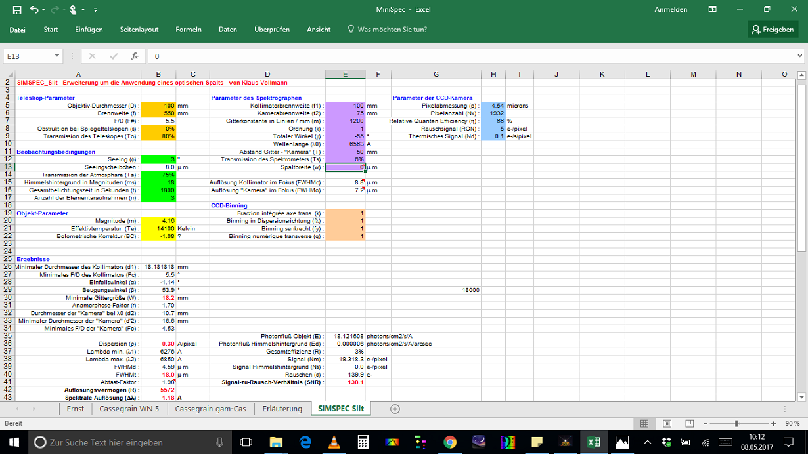The height and width of the screenshot is (454, 808).
Task: Click the Undo arrow icon
Action: tap(33, 9)
